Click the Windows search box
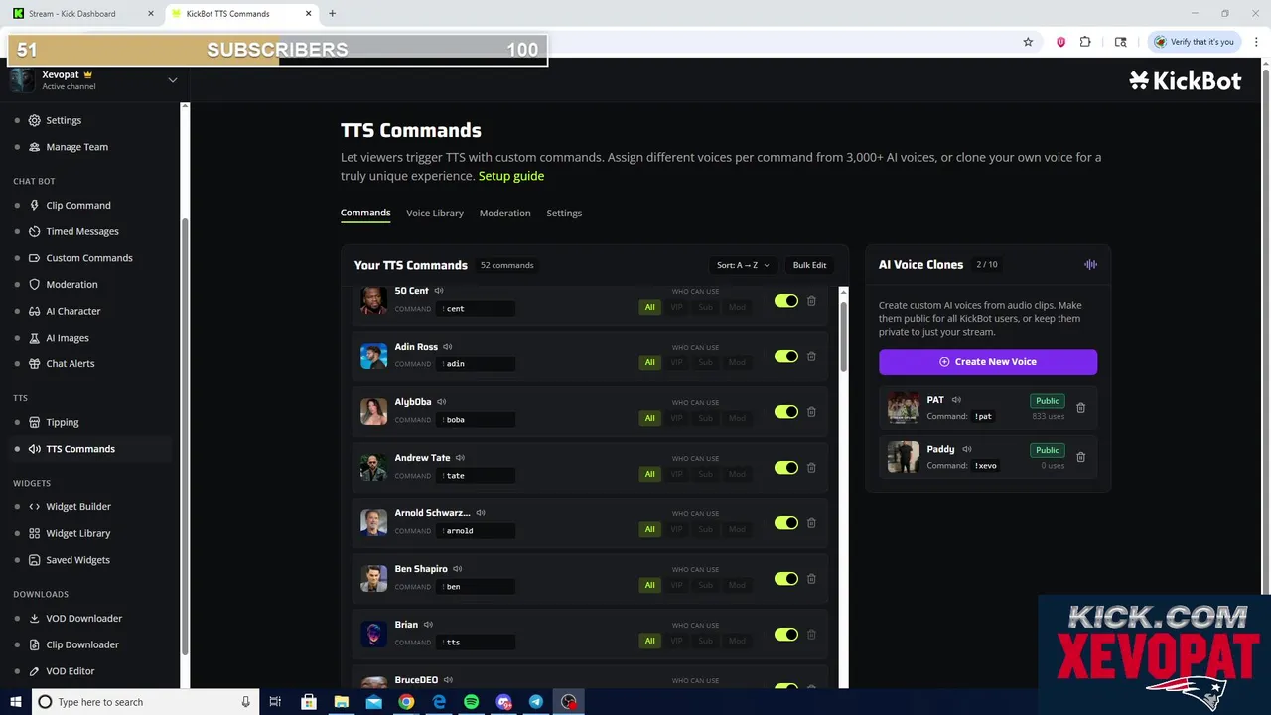Viewport: 1271px width, 715px height. point(146,702)
